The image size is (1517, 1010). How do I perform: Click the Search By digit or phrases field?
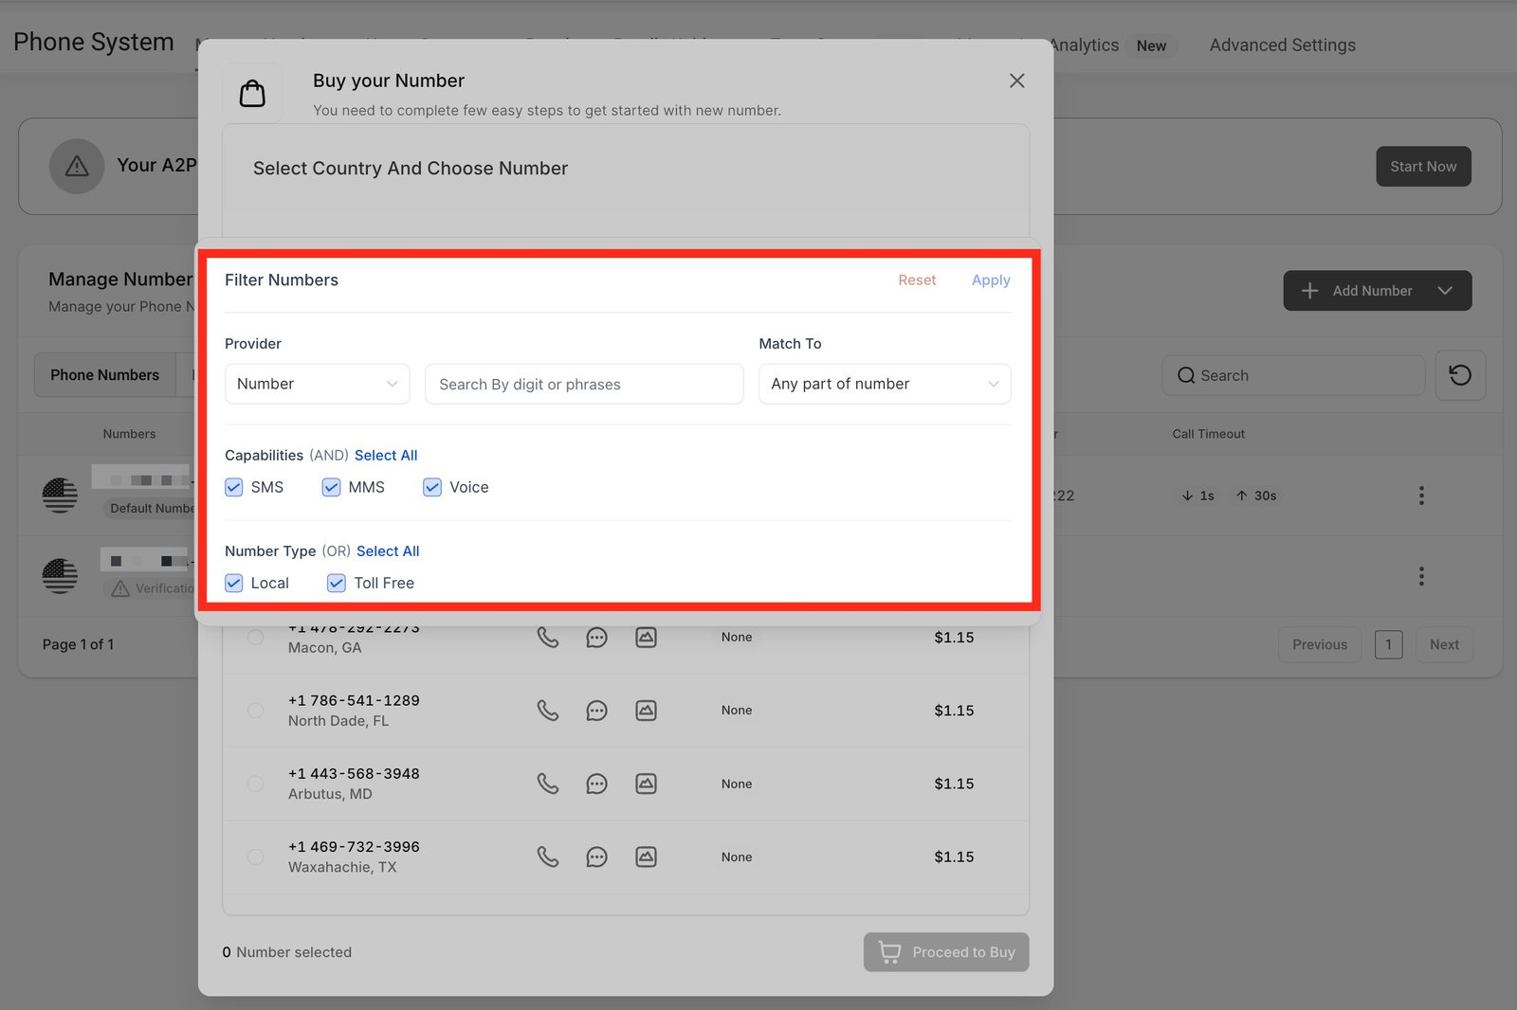(584, 384)
